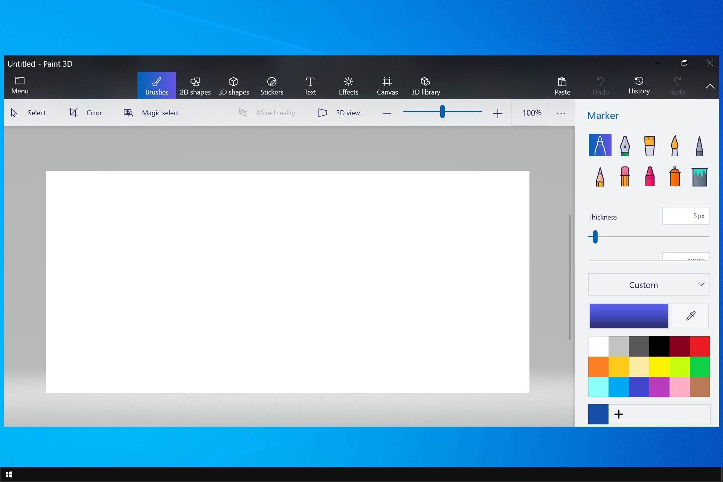Screen dimensions: 723x482
Task: Choose the dark red color swatch
Action: tap(680, 346)
